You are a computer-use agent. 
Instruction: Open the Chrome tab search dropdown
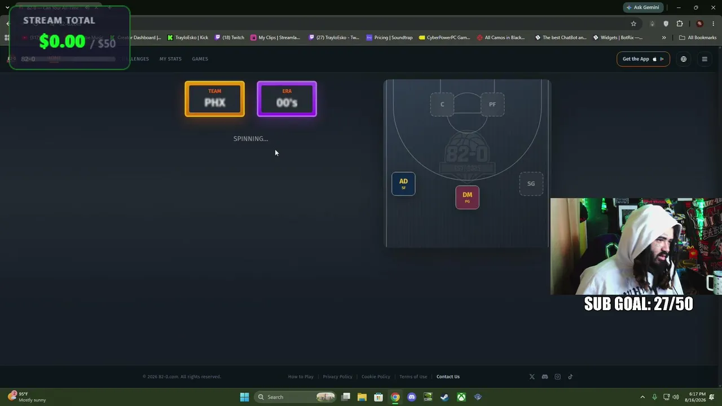pos(7,8)
